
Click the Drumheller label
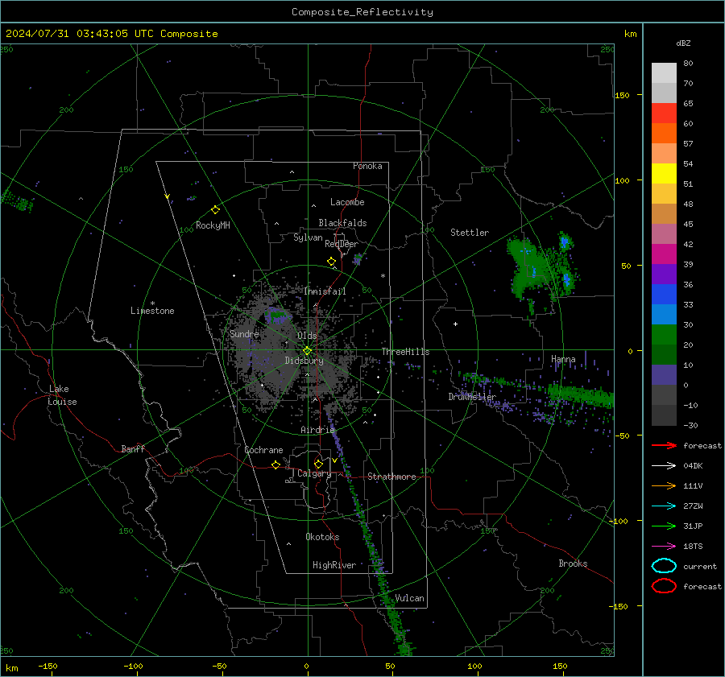pyautogui.click(x=472, y=397)
